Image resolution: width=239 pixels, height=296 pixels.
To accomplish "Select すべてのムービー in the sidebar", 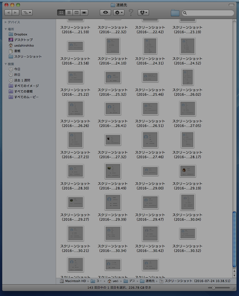I will pos(23,97).
